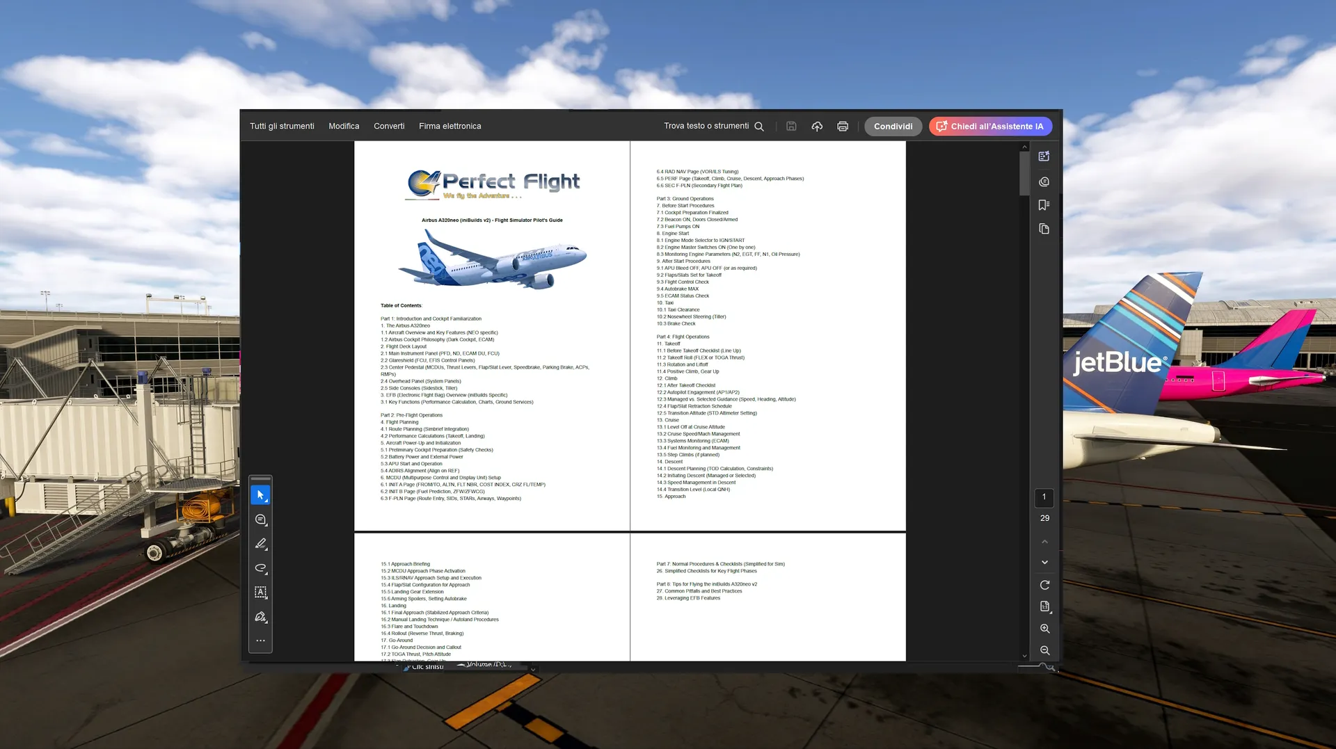Rotate the page view clockwise
The height and width of the screenshot is (749, 1336).
tap(1044, 585)
